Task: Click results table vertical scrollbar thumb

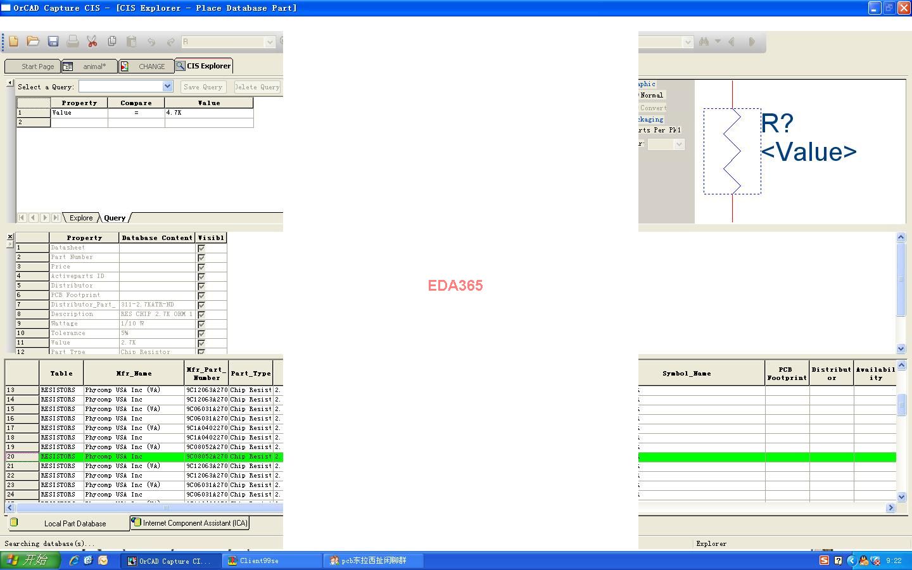Action: pyautogui.click(x=902, y=404)
